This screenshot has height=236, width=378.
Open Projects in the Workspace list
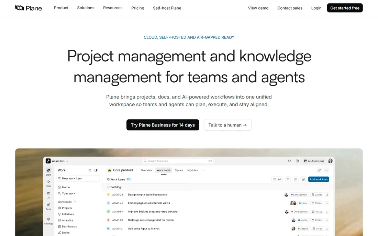click(65, 208)
